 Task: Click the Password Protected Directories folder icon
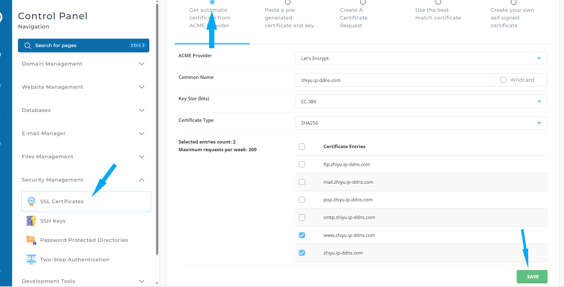pyautogui.click(x=31, y=240)
